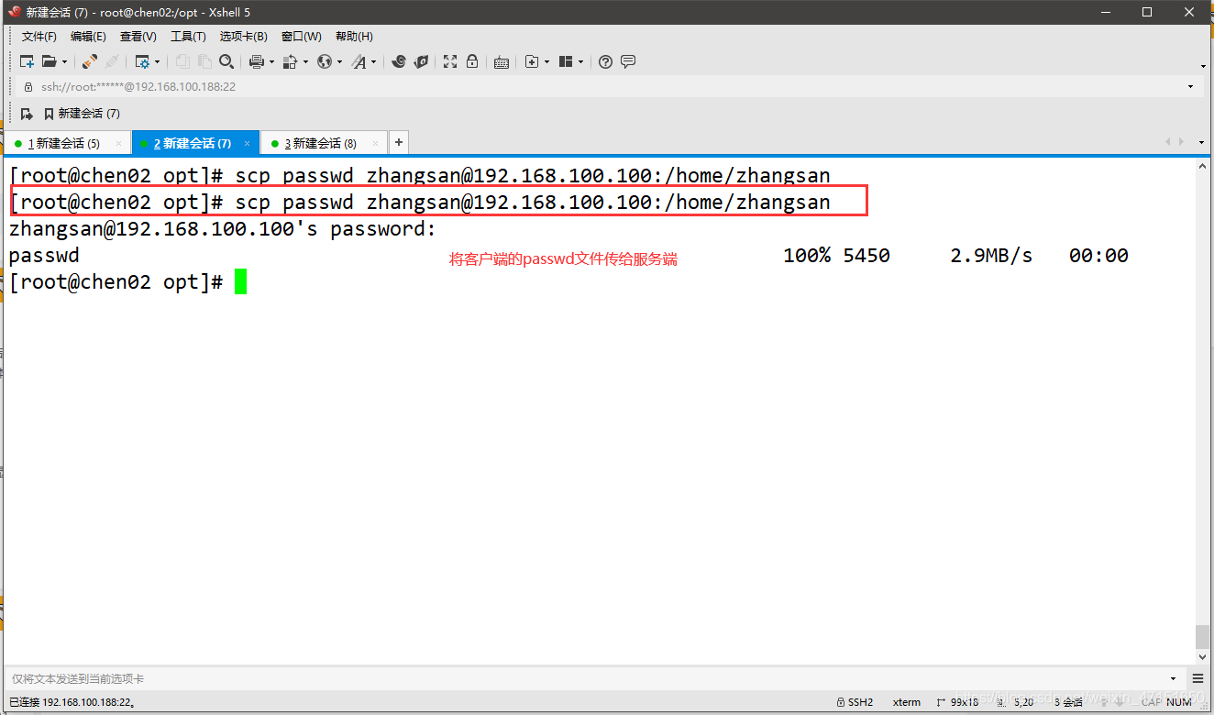Open the 查看(V) menu

(138, 37)
